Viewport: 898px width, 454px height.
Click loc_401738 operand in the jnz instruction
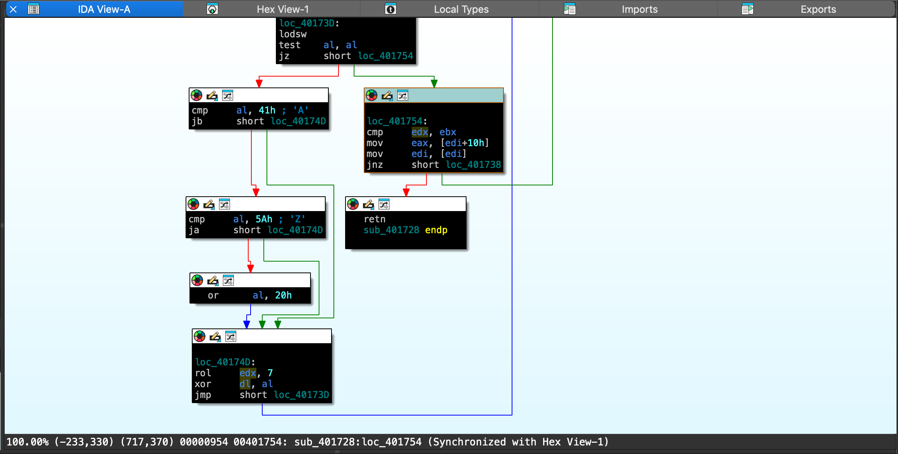pyautogui.click(x=474, y=165)
